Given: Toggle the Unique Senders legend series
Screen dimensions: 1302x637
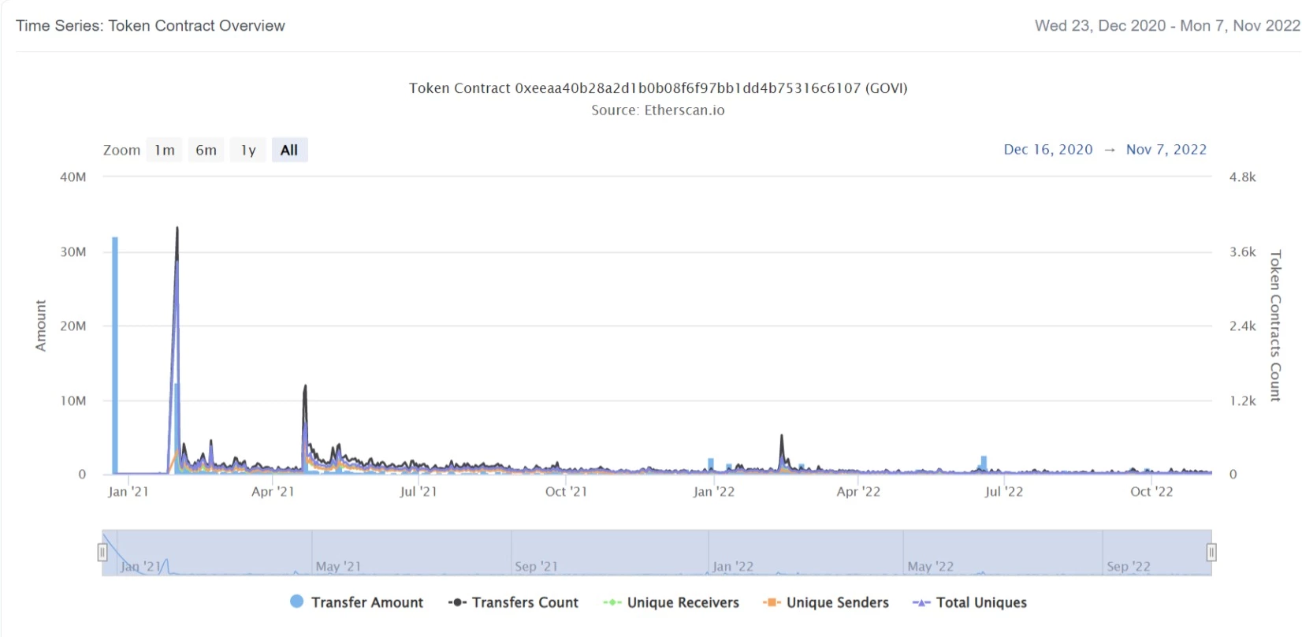Looking at the screenshot, I should coord(826,602).
